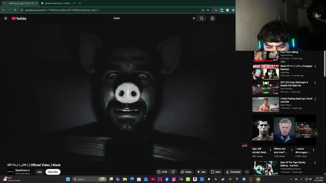Click the browser back arrow

3,10
